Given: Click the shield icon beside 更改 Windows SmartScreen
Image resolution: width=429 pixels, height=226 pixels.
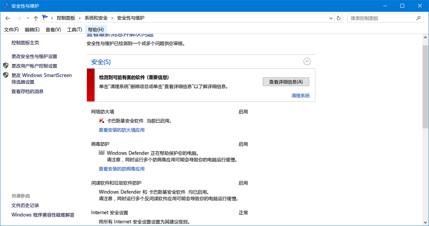Looking at the screenshot, I should tap(6, 75).
